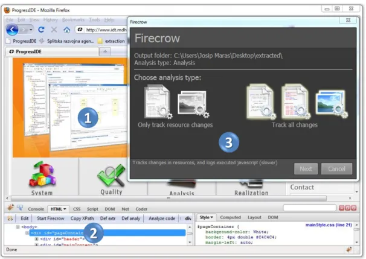Open the Edit menu in Firefox
This screenshot has height=259, width=366.
(21, 20)
